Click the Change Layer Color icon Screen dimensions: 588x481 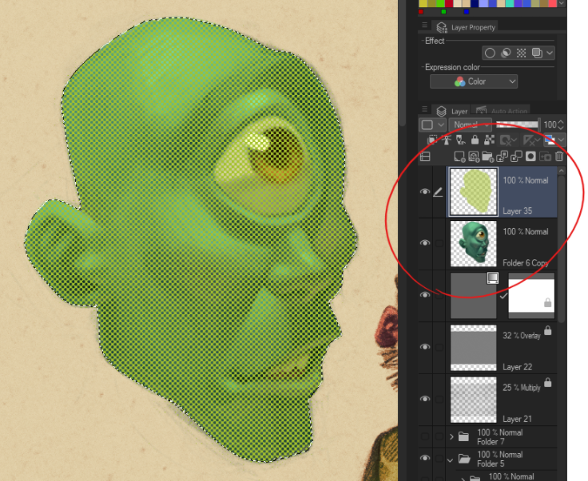pos(550,140)
